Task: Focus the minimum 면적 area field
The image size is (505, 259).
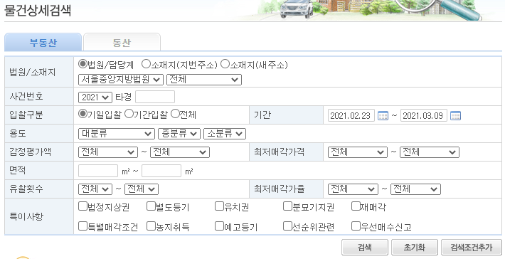Action: pyautogui.click(x=98, y=171)
